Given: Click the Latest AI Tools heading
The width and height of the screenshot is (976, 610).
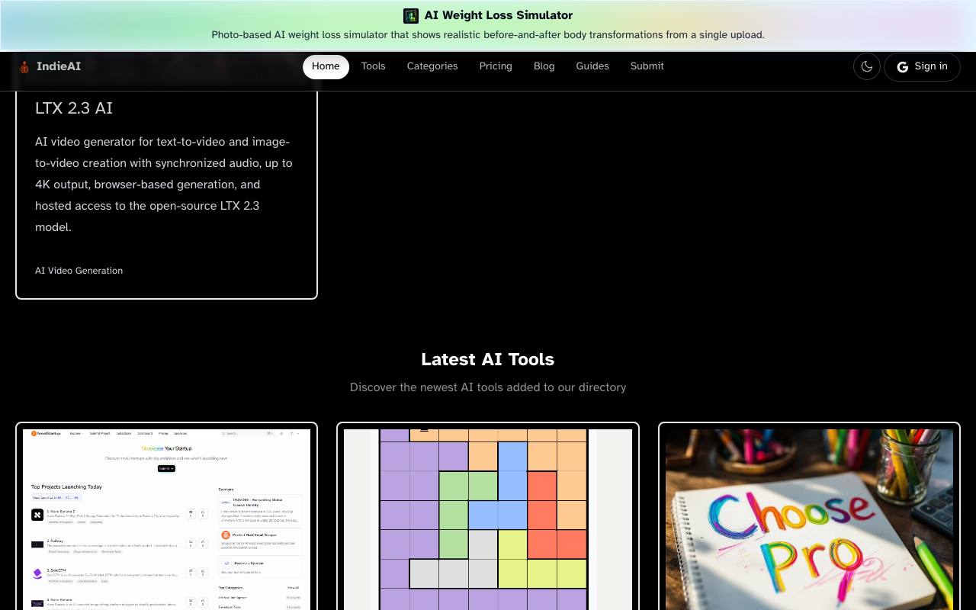Looking at the screenshot, I should tap(488, 359).
